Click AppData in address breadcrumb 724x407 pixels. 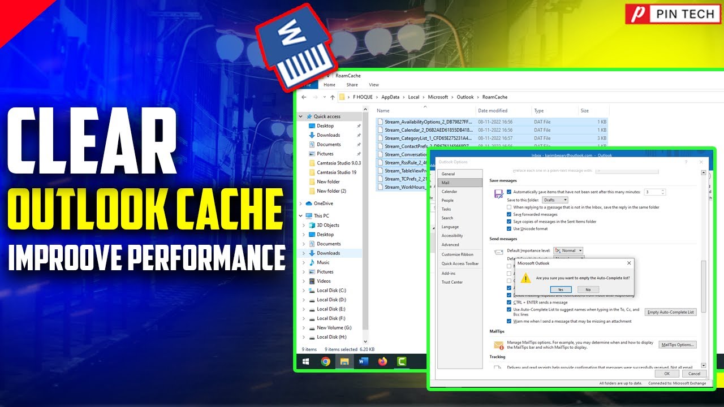tap(390, 97)
